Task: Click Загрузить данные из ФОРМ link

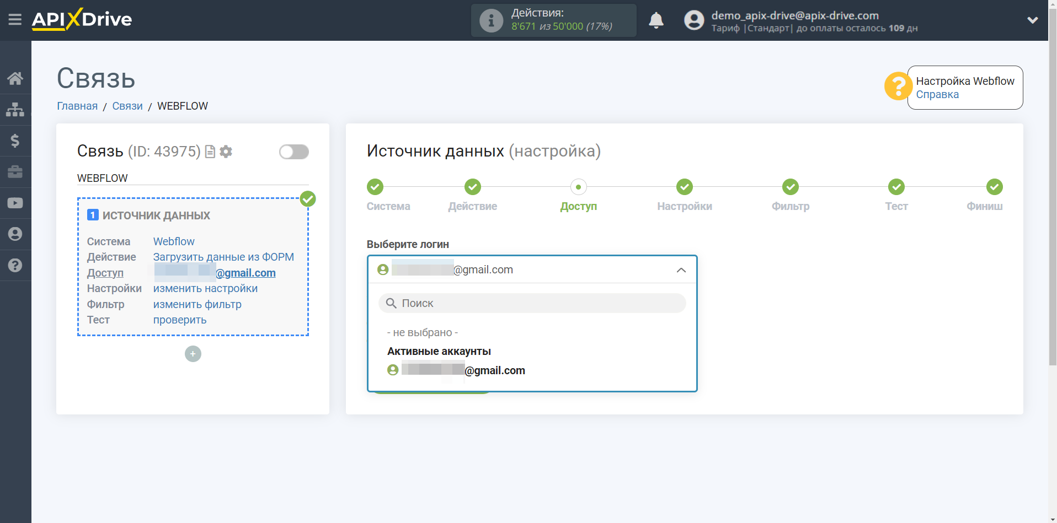Action: (223, 257)
